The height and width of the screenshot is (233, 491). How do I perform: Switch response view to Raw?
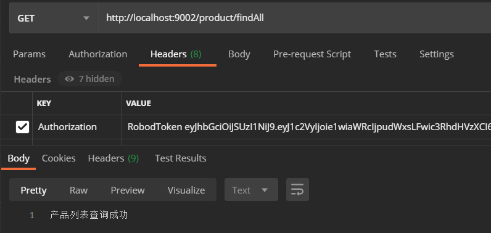[78, 190]
